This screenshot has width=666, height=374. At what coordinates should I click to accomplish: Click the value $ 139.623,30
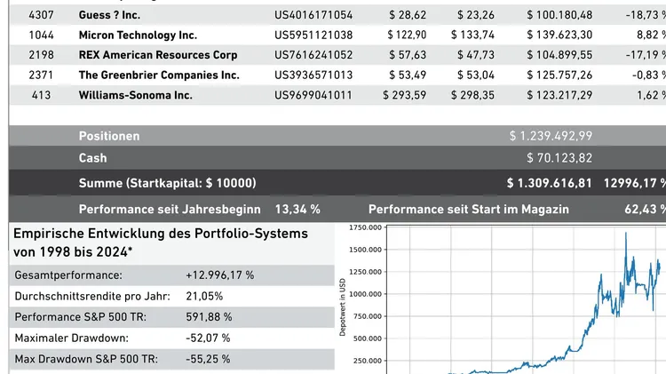coord(559,35)
